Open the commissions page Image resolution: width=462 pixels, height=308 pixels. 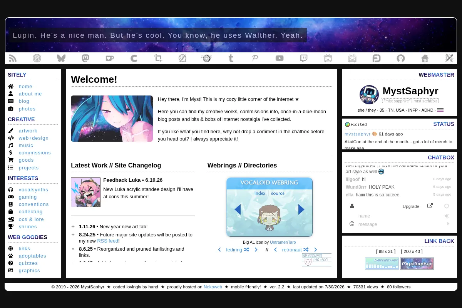35,153
